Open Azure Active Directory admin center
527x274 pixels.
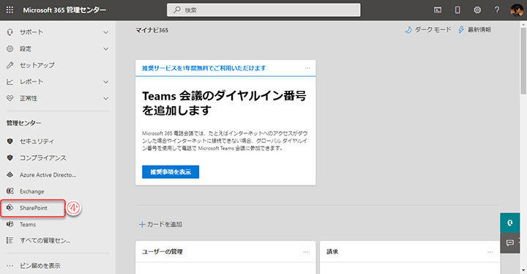(x=48, y=174)
